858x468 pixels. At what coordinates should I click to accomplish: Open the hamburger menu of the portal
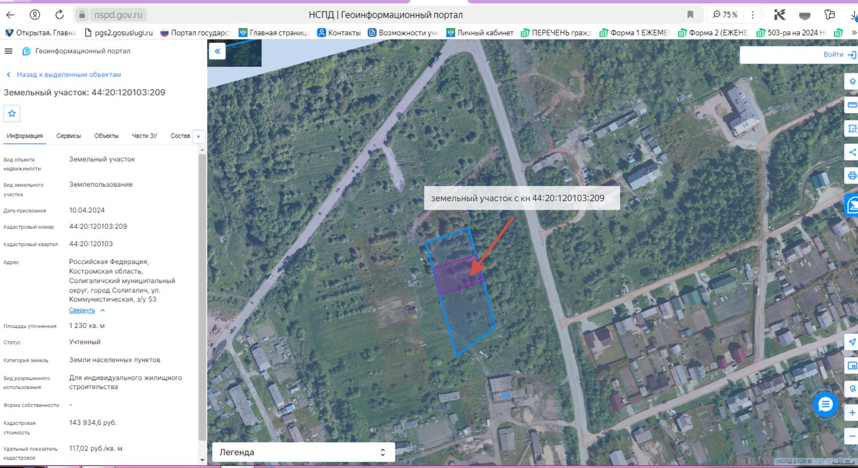point(9,51)
